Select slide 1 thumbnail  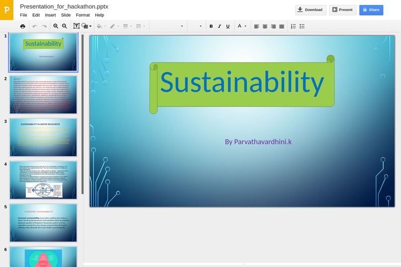click(43, 52)
